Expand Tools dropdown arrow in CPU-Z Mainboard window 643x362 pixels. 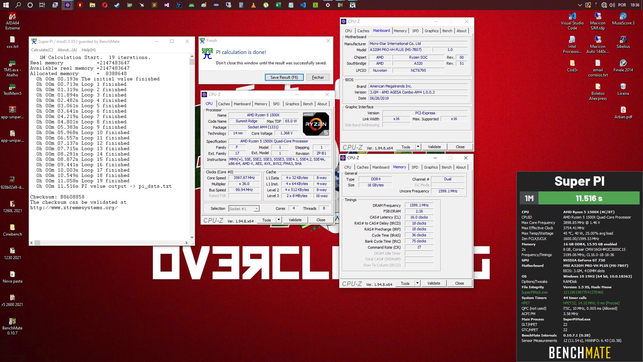[x=418, y=147]
